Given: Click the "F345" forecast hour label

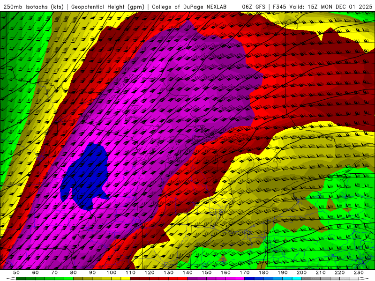Looking at the screenshot, I should coord(279,7).
